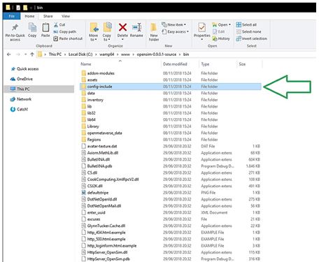The height and width of the screenshot is (262, 319).
Task: Select the DotNetOpenMail.dll file
Action: click(x=104, y=206)
